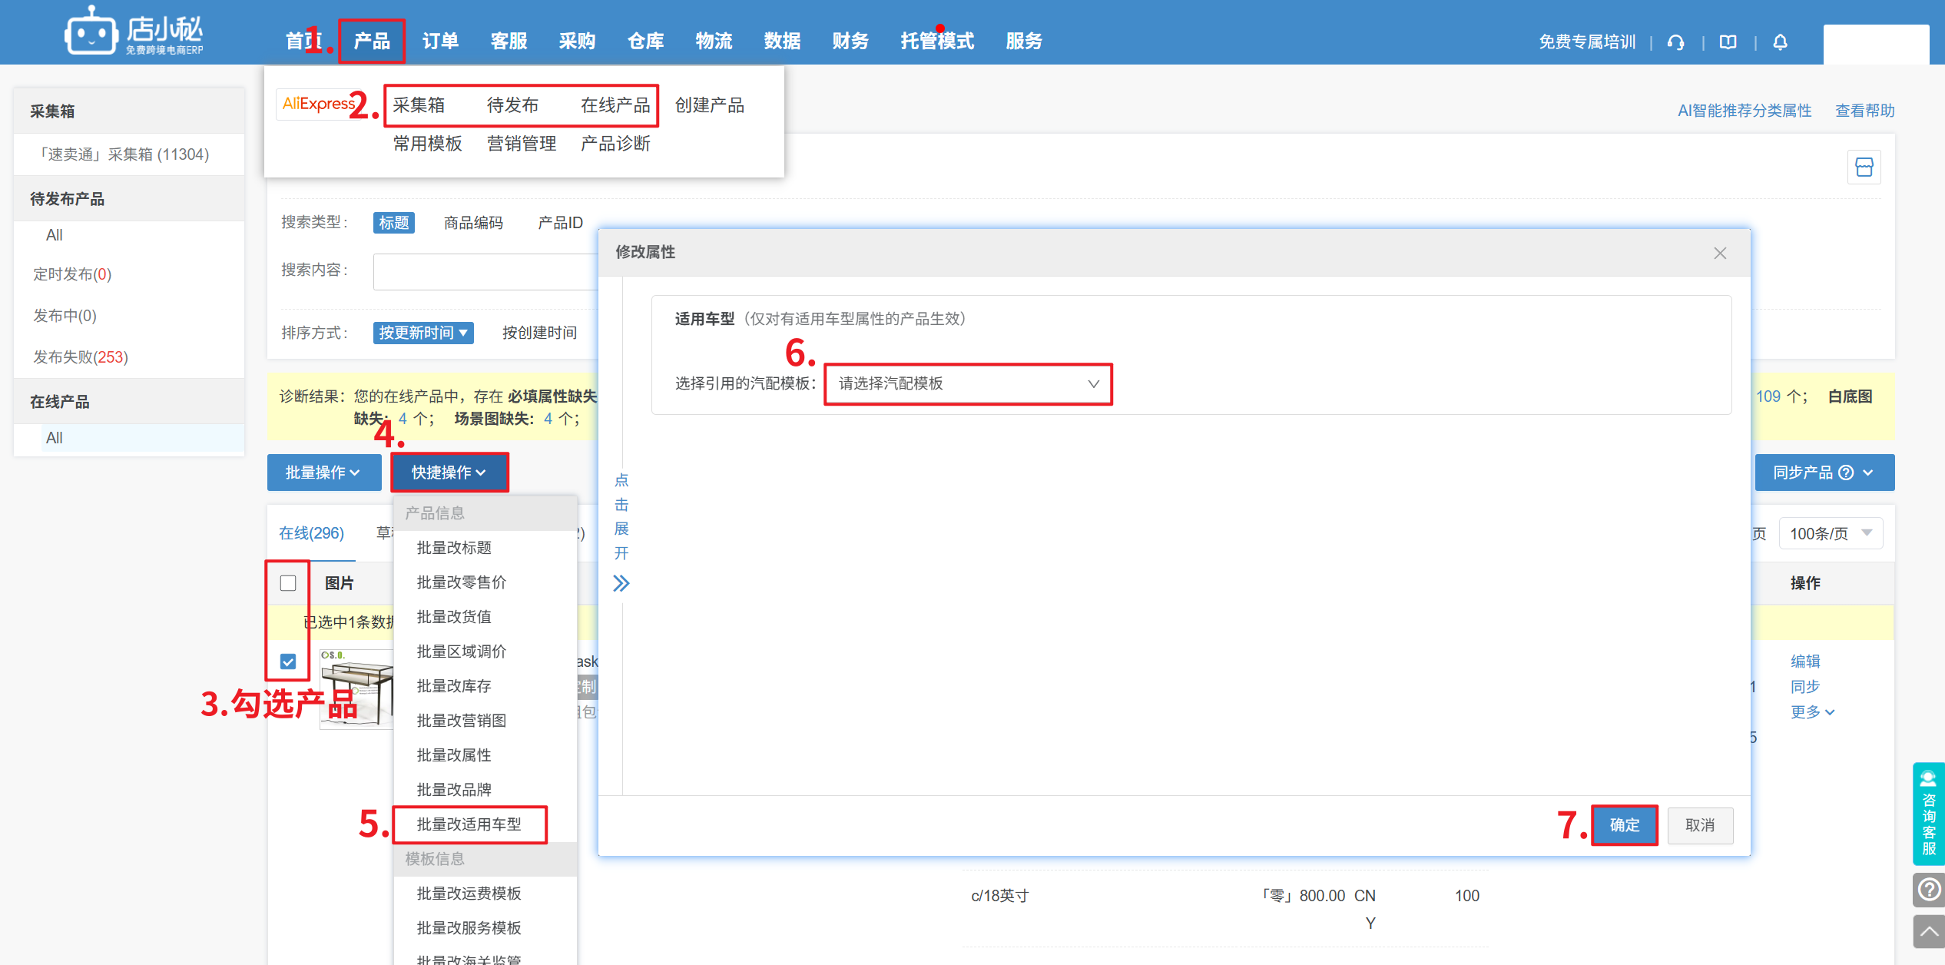Open the 请选择汽配模板 dropdown
Screen dimensions: 1945x965
point(968,383)
